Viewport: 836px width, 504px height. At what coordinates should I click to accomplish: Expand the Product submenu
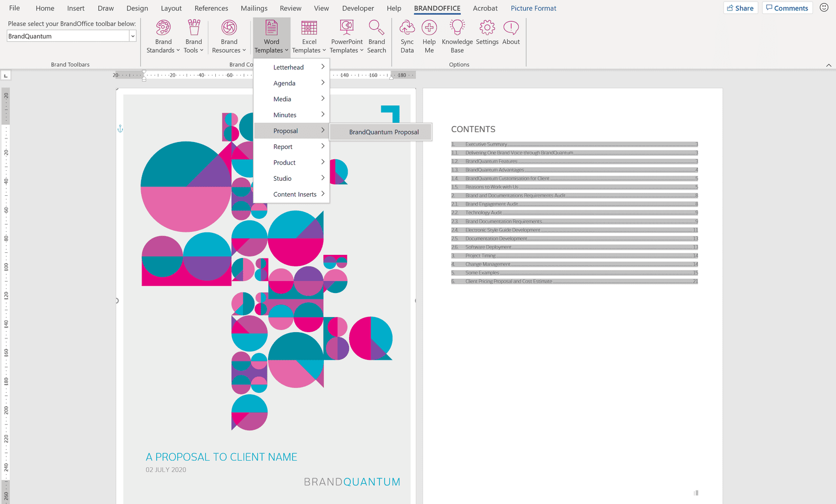coord(292,162)
